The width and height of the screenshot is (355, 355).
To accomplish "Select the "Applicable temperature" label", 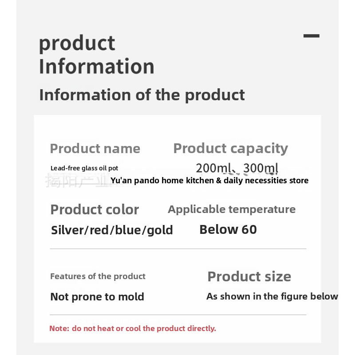I will pyautogui.click(x=232, y=209).
